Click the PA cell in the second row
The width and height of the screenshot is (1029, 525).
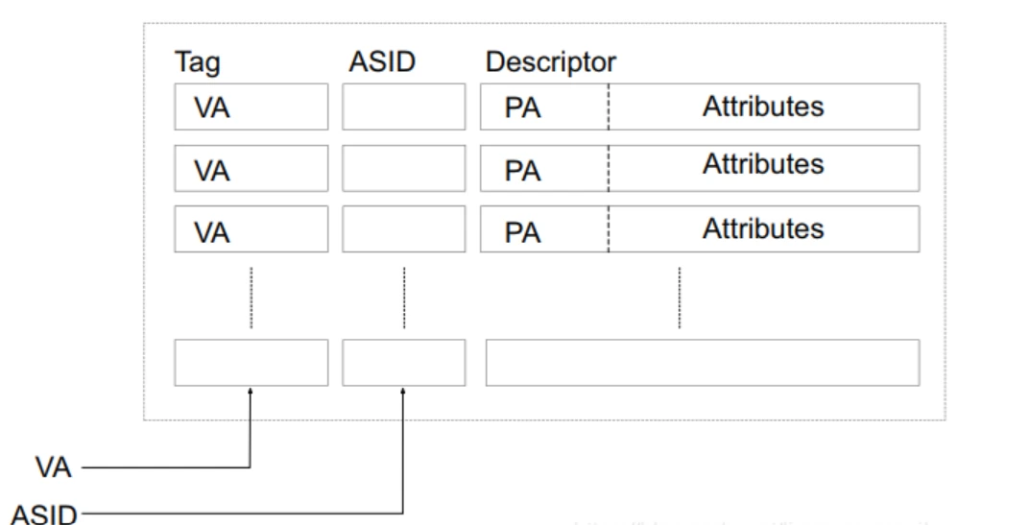tap(543, 168)
